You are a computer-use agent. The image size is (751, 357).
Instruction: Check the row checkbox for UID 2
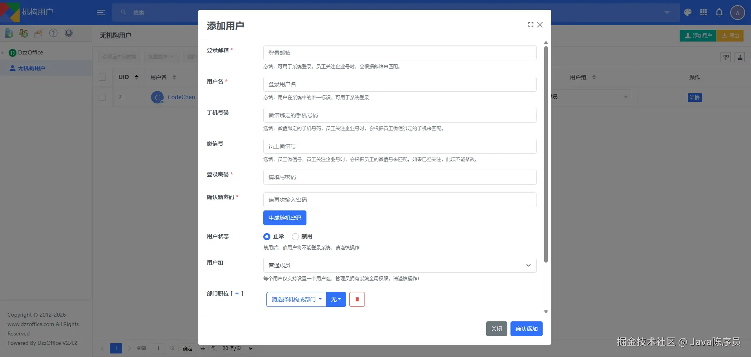pyautogui.click(x=102, y=97)
